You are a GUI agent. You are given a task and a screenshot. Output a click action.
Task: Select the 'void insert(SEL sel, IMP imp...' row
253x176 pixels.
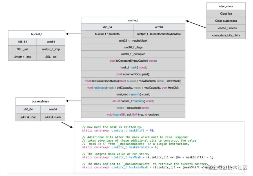coord(133,115)
